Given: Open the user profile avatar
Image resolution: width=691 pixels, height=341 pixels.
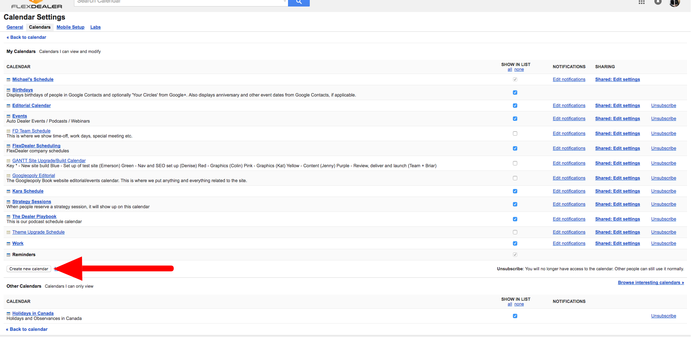Looking at the screenshot, I should click(674, 3).
